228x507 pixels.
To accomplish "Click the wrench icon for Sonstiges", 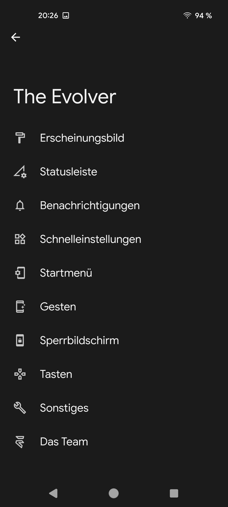I will [x=20, y=408].
